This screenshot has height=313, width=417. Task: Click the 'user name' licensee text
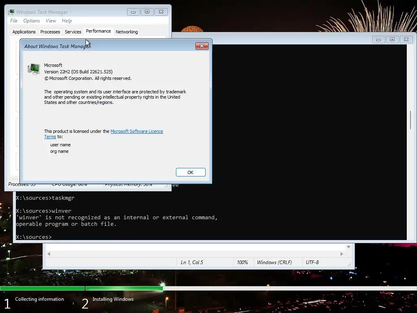click(60, 145)
